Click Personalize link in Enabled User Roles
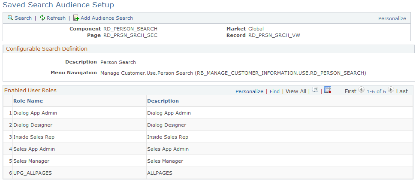The height and width of the screenshot is (182, 416). point(250,91)
